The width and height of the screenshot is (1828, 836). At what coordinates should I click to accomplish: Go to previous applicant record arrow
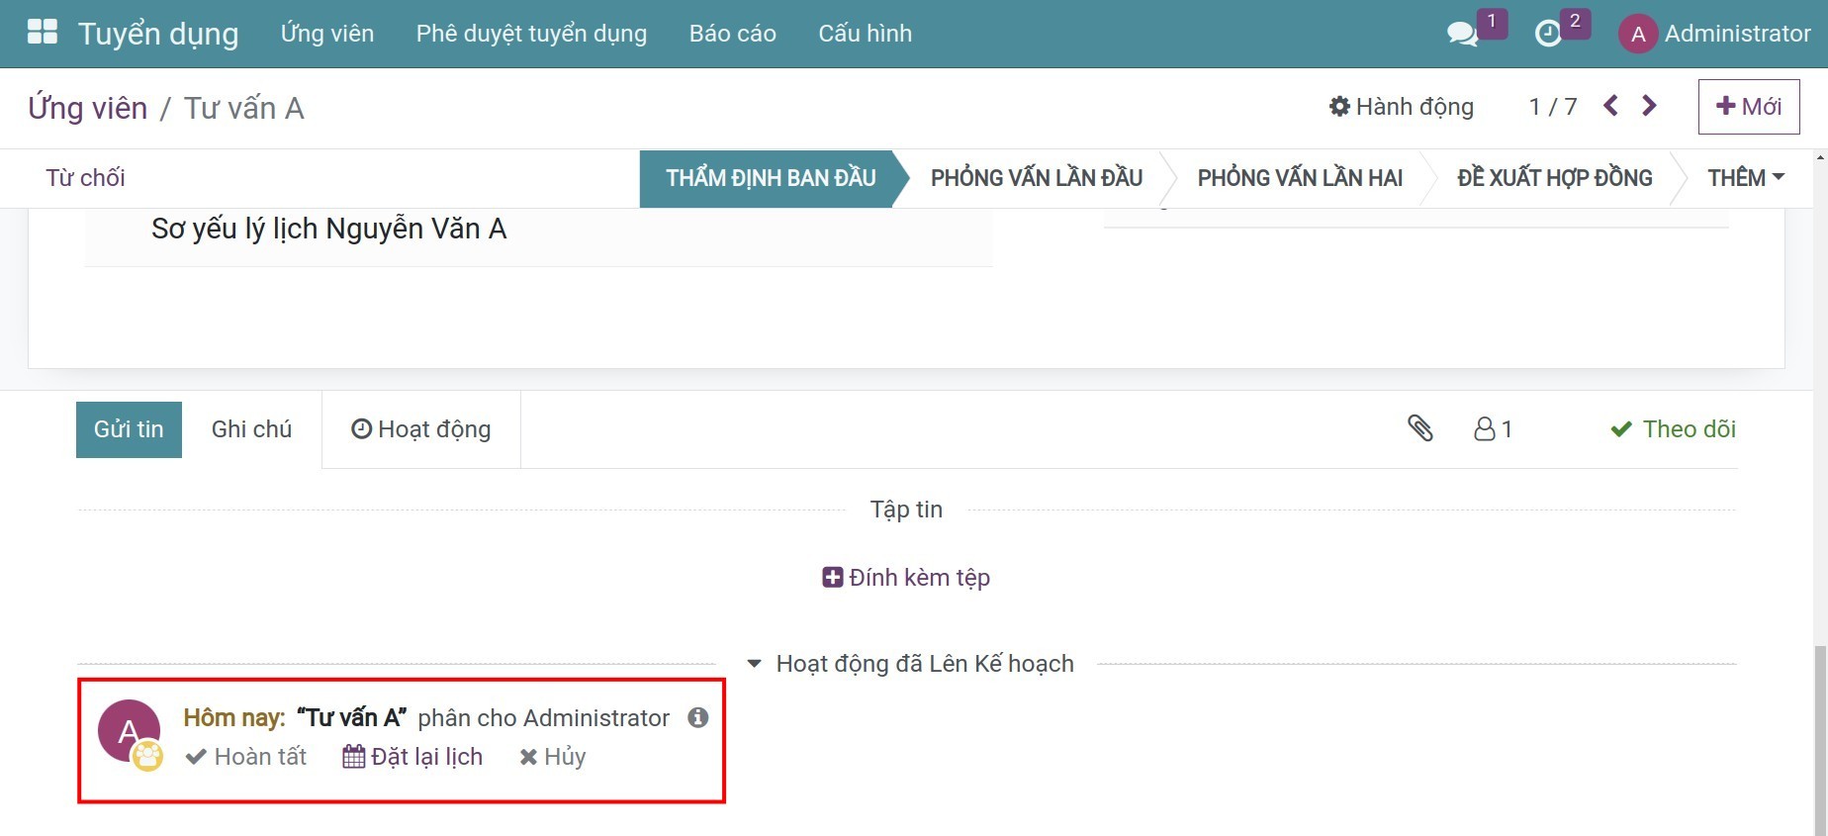[x=1610, y=106]
